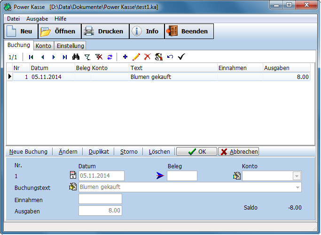Viewport: 321px width, 235px height.
Task: Switch to the Buchung tab
Action: point(19,45)
